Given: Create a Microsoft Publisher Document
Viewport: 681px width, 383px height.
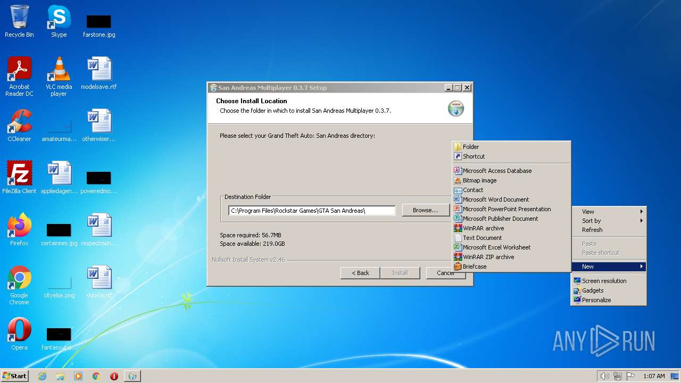Looking at the screenshot, I should [x=511, y=219].
